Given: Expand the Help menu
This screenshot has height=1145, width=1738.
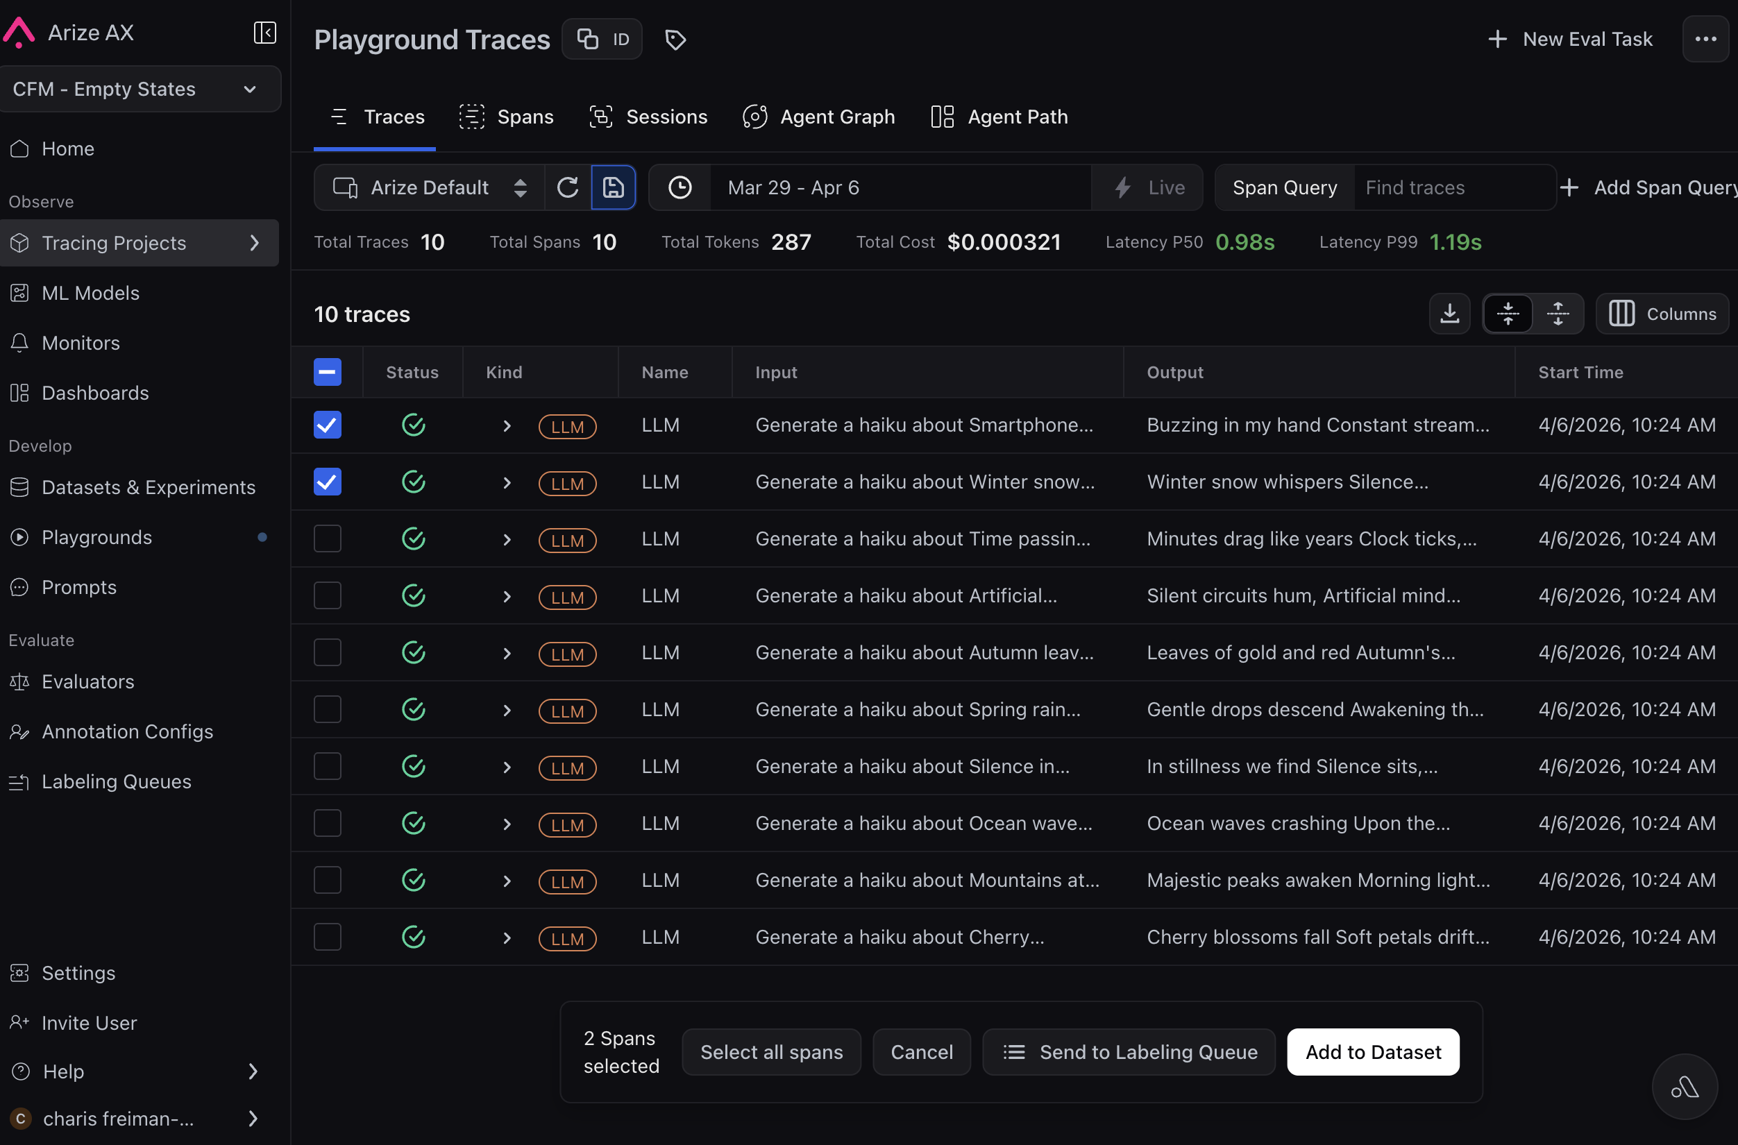Looking at the screenshot, I should [253, 1071].
